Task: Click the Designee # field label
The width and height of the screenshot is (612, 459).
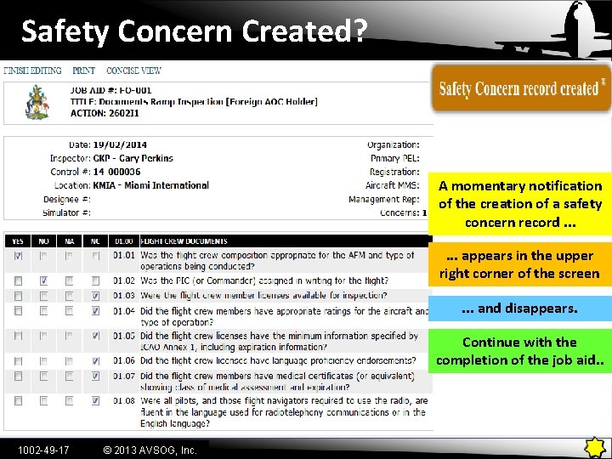Action: (x=67, y=199)
